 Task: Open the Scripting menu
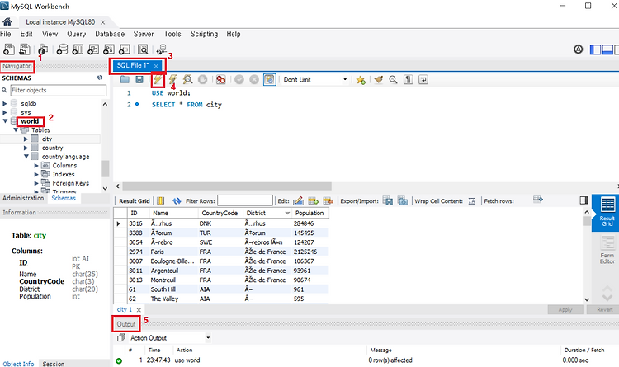[204, 34]
